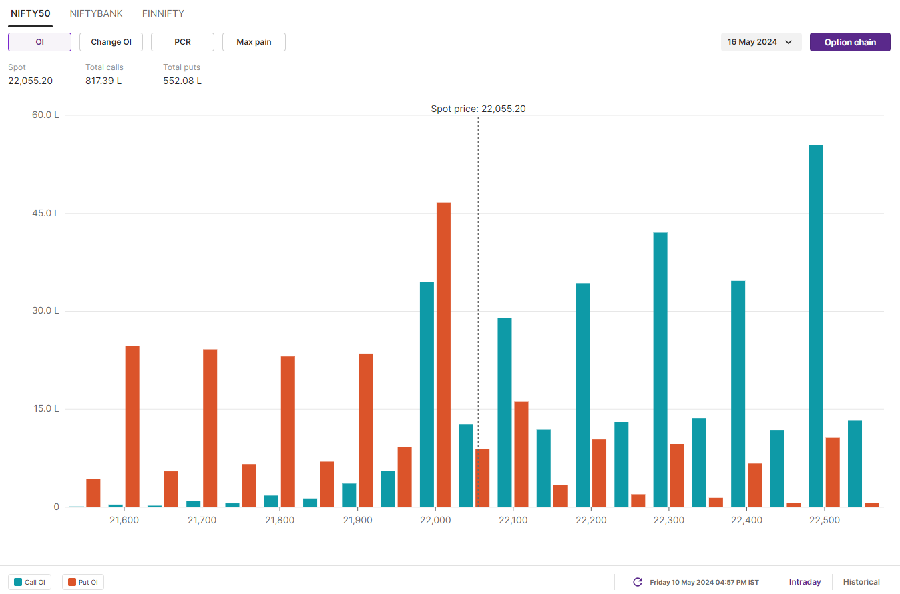Click the 22,100 call OI bar
900x594 pixels.
click(x=505, y=412)
